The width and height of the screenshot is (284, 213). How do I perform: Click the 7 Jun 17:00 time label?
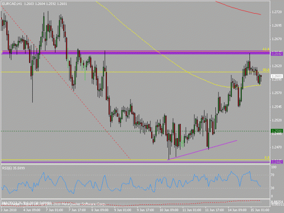77,210
